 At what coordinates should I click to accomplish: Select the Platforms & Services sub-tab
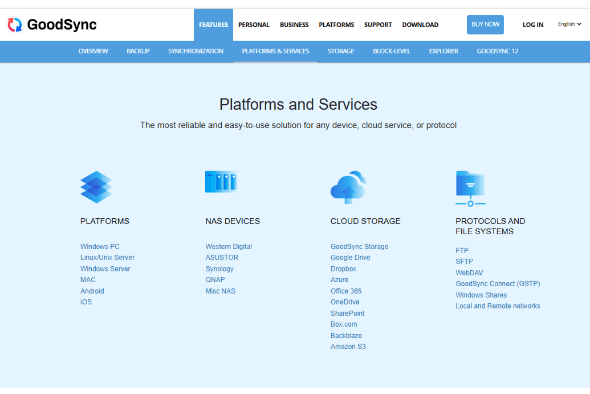pyautogui.click(x=275, y=51)
